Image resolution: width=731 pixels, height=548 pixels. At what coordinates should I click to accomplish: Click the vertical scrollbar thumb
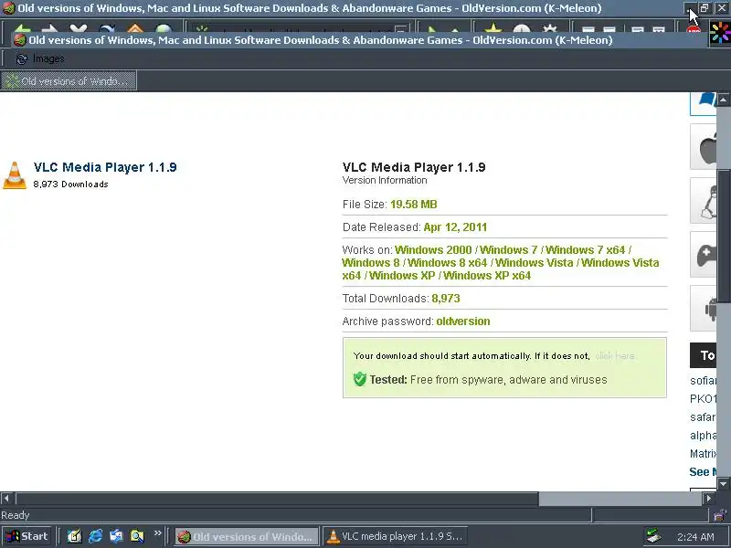click(724, 236)
